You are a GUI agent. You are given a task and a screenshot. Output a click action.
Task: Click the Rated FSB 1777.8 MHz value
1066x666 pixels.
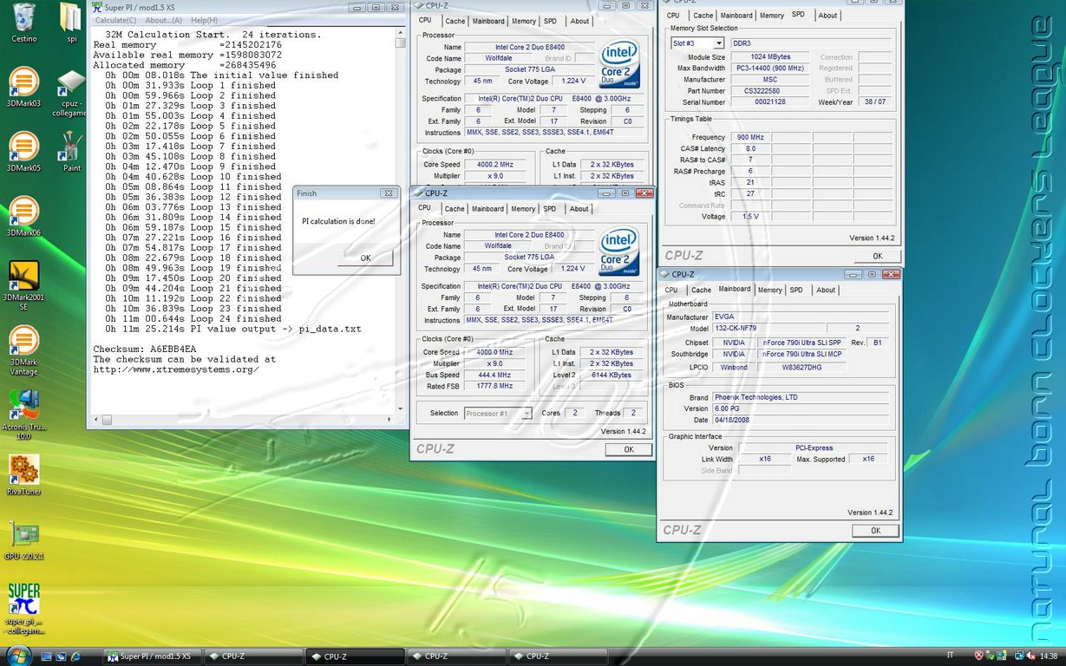pos(494,386)
